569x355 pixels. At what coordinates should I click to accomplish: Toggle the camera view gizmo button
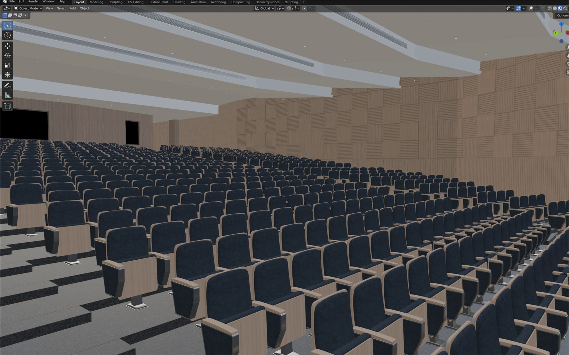[x=567, y=64]
